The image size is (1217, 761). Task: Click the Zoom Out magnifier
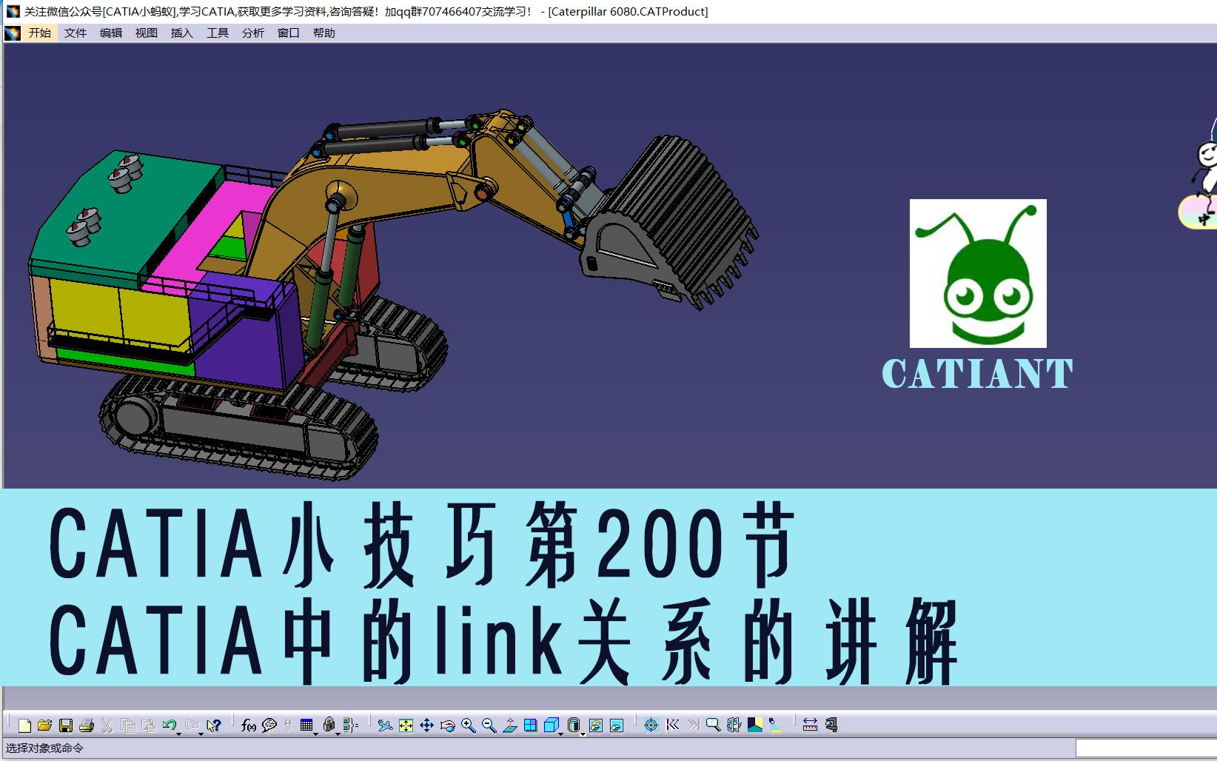tap(489, 725)
